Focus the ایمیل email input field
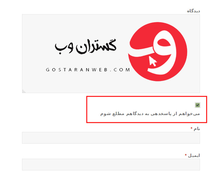222x178 pixels. (111, 164)
